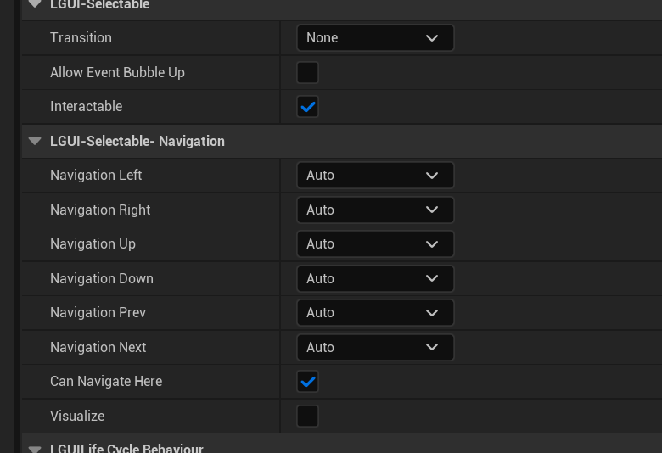The image size is (662, 453).
Task: Click the Navigation Next dropdown
Action: 374,347
